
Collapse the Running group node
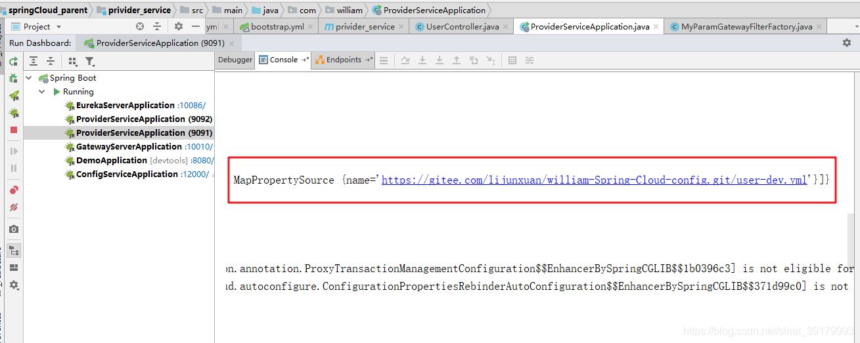[x=42, y=91]
